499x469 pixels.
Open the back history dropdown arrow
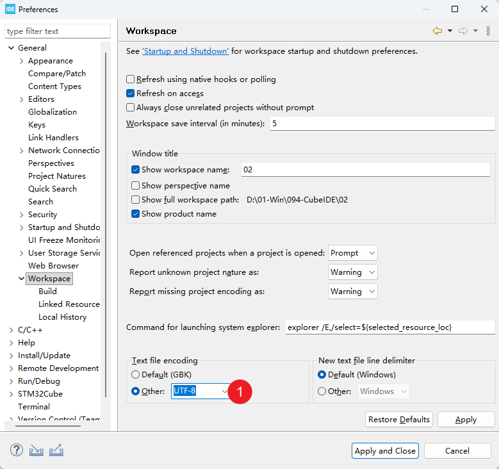tap(450, 31)
